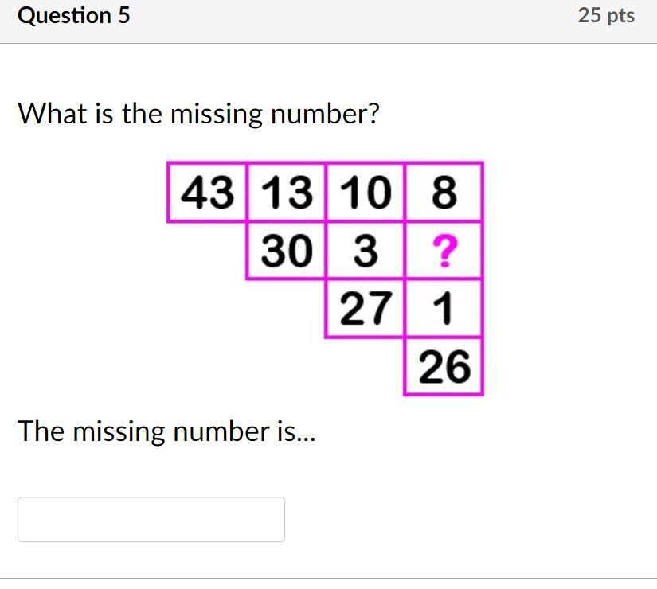Click the empty answer input box
This screenshot has height=589, width=657.
click(x=151, y=519)
